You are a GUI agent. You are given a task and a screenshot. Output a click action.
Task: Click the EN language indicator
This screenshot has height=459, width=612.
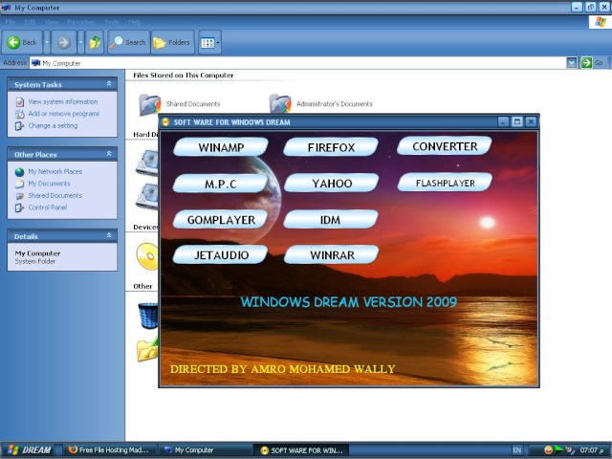(x=516, y=450)
